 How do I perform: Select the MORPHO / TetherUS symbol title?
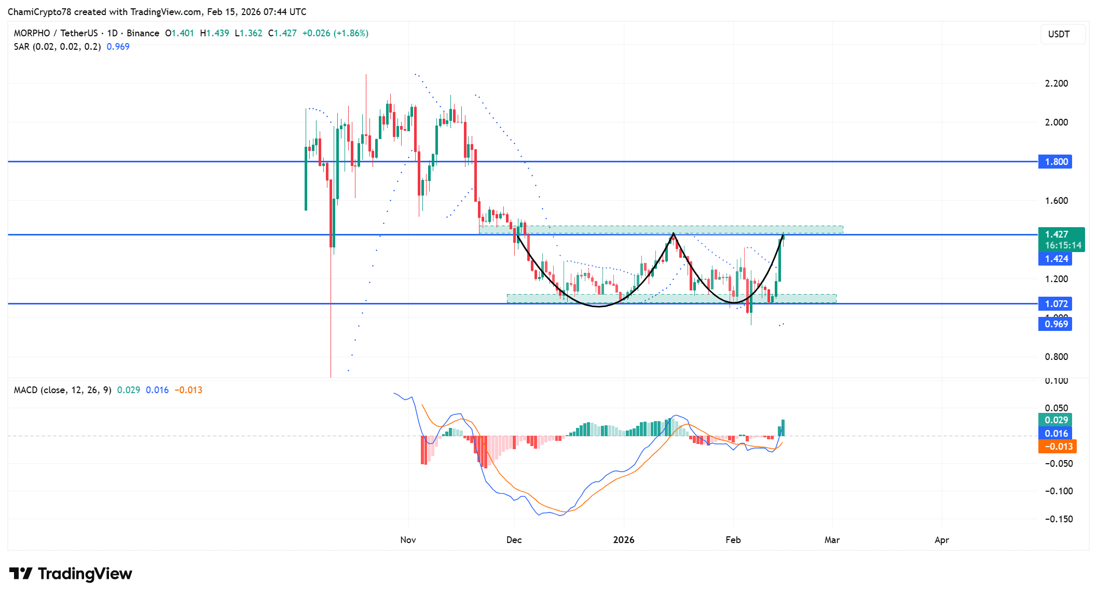coord(56,33)
